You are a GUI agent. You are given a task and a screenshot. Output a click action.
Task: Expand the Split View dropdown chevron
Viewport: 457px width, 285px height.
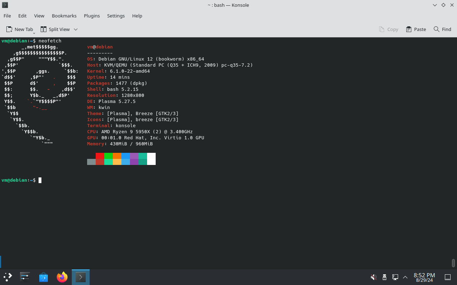(x=75, y=29)
